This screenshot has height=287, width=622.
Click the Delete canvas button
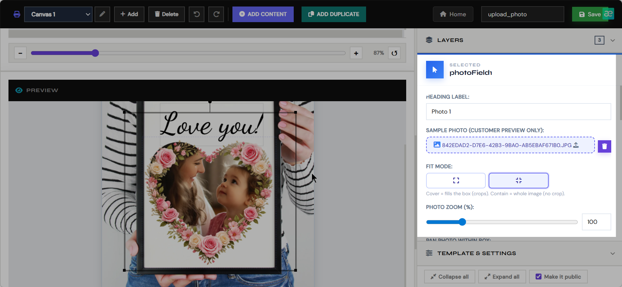[x=167, y=14]
